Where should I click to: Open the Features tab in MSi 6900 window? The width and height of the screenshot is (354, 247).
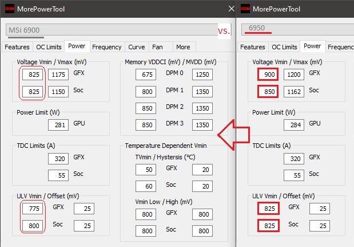pyautogui.click(x=17, y=47)
